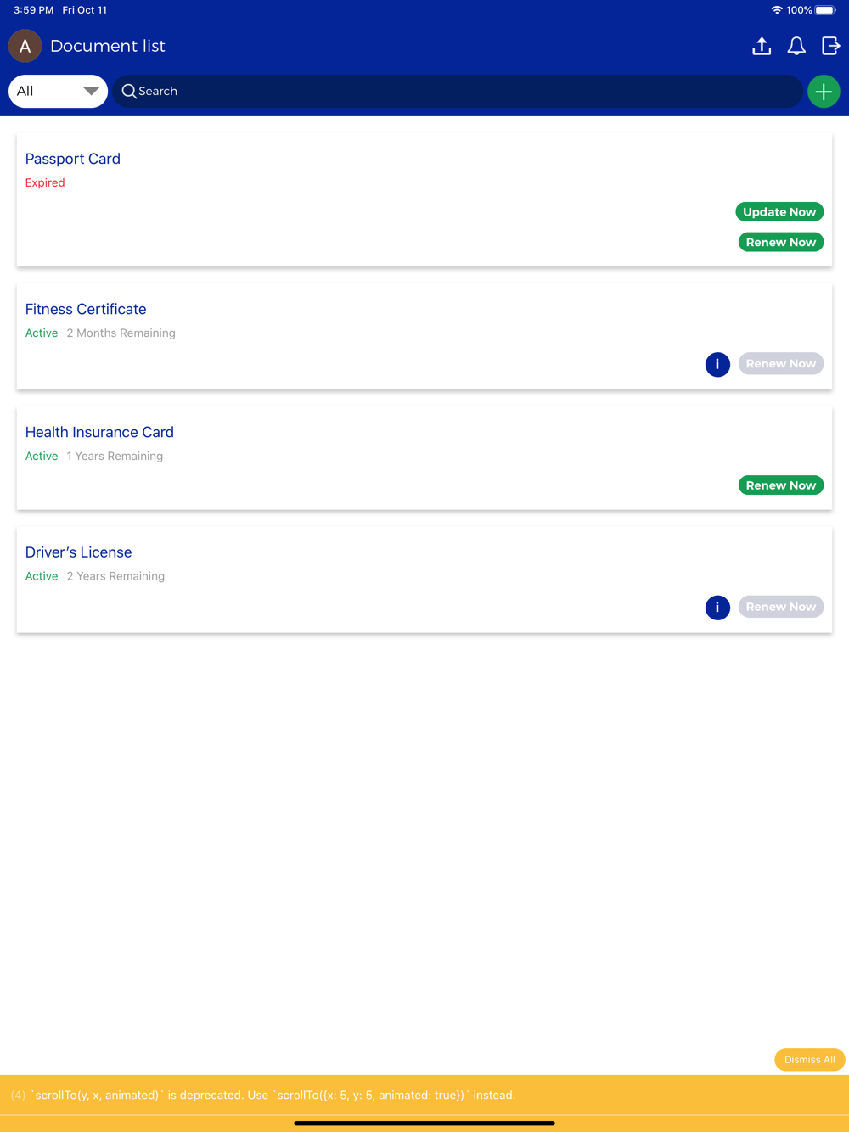Tap greyed Renew Now on Fitness Certificate
This screenshot has height=1132, width=849.
tap(781, 364)
